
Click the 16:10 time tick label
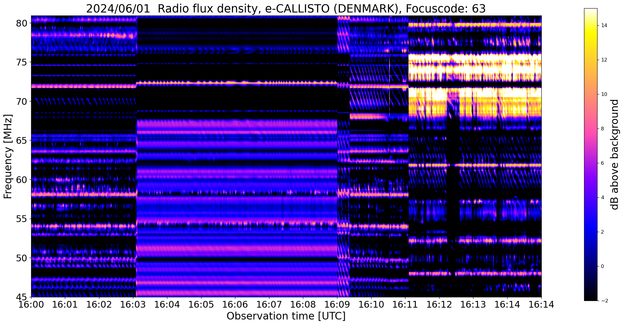pyautogui.click(x=371, y=304)
